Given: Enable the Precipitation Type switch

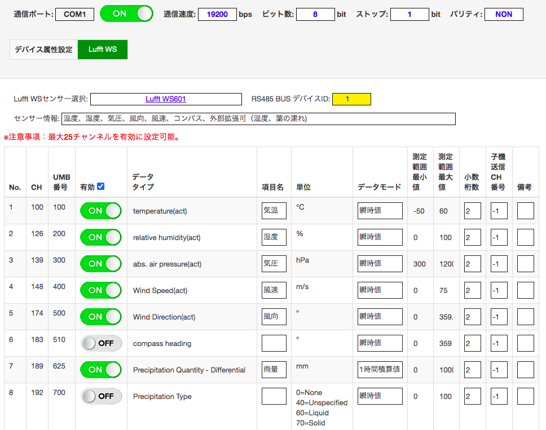Looking at the screenshot, I should tap(101, 396).
